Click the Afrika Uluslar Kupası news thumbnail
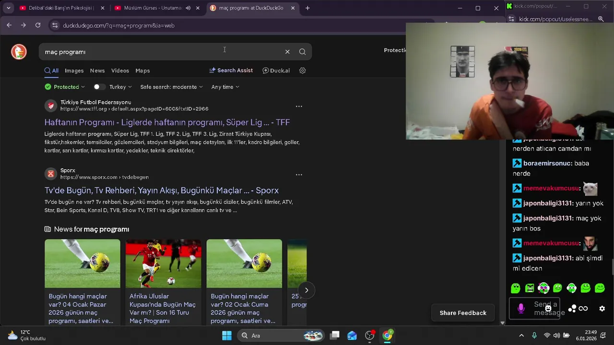This screenshot has height=345, width=614. pyautogui.click(x=163, y=264)
